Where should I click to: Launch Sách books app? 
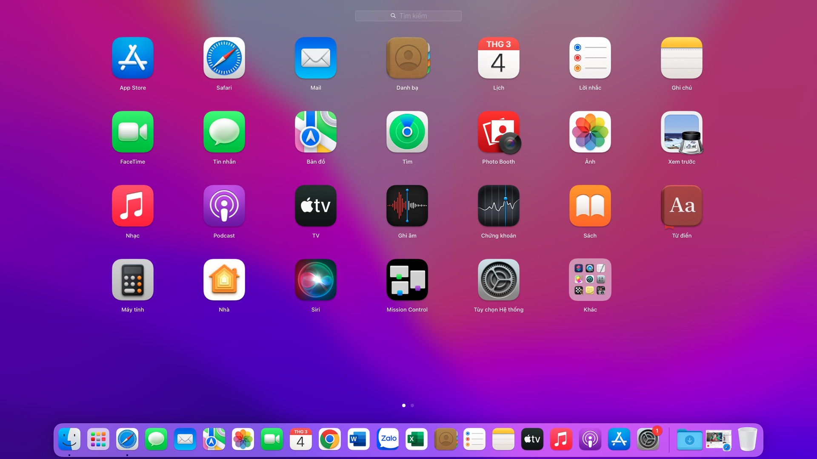(590, 206)
